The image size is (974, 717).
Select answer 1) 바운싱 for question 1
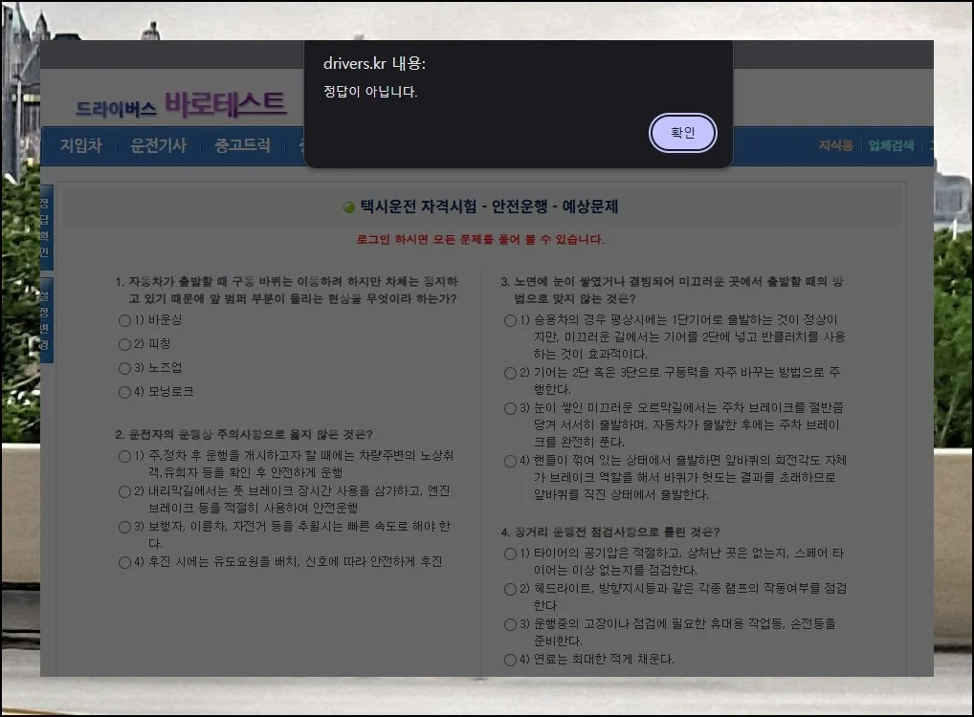coord(124,320)
